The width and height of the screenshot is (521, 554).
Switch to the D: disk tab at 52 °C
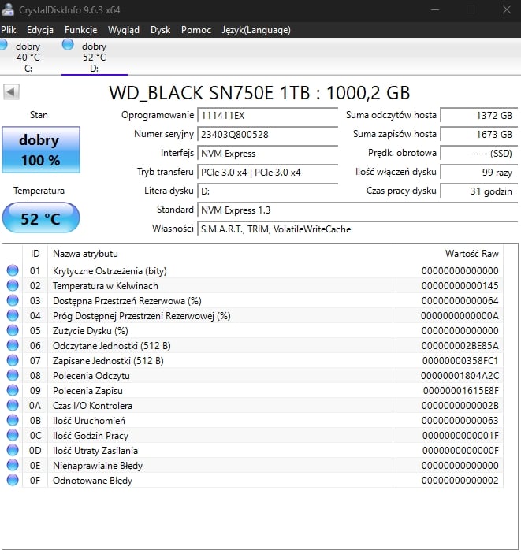click(x=93, y=58)
